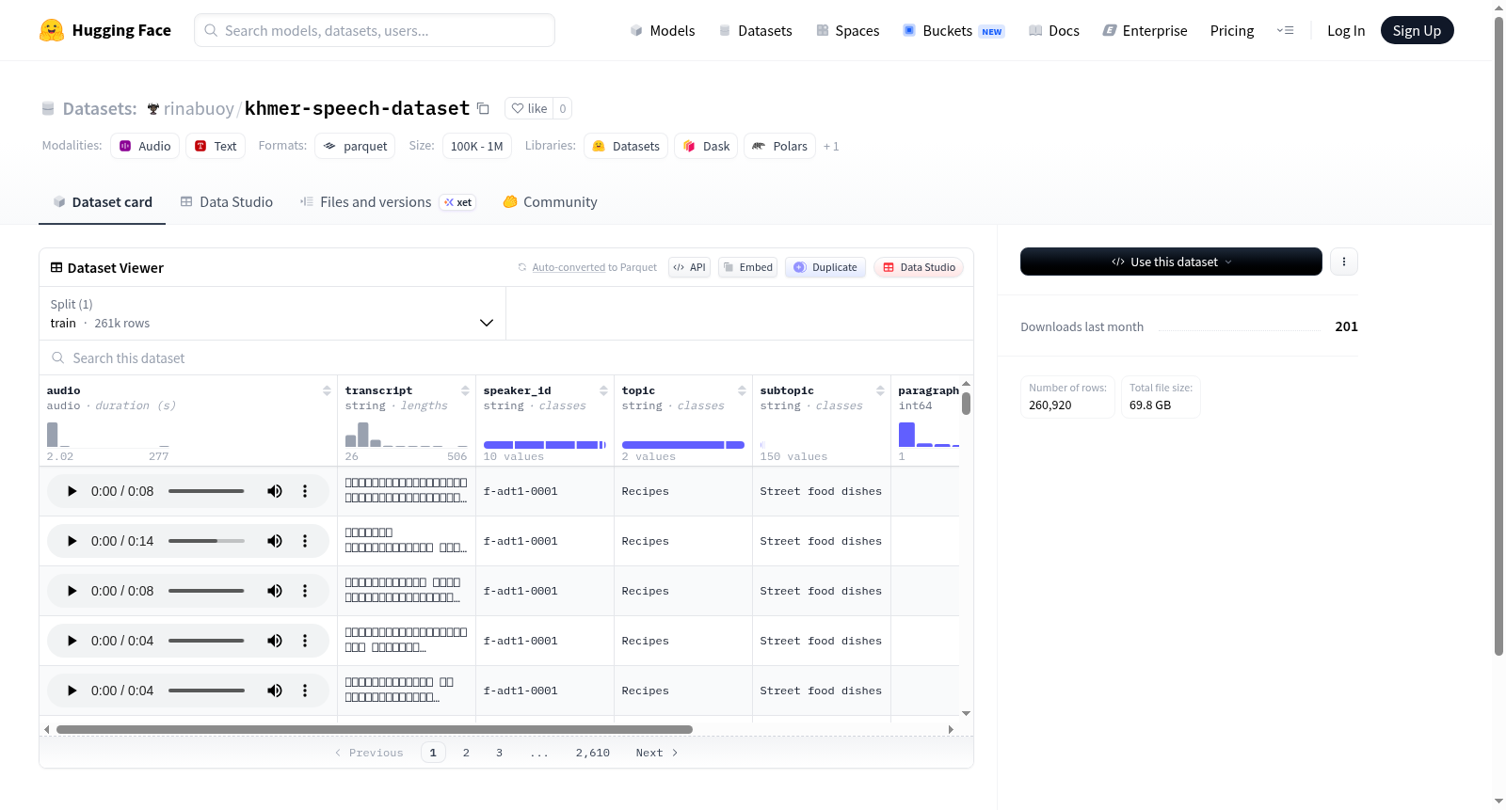Sort by the speaker_id column
Screen dimensions: 1506x810
[603, 390]
